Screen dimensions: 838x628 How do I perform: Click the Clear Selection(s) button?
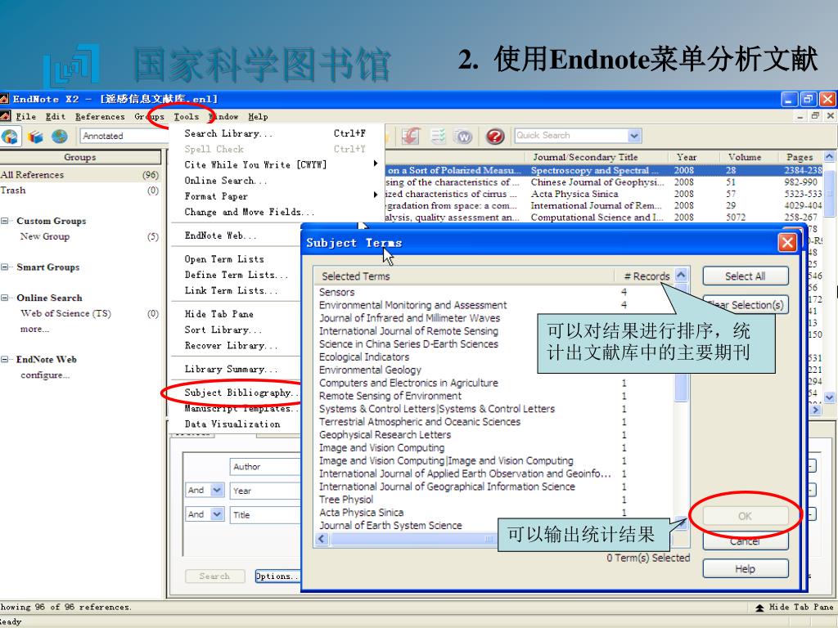click(x=745, y=305)
